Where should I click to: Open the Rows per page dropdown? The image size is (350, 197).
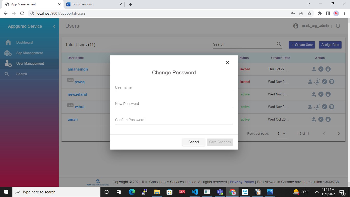coord(282,134)
